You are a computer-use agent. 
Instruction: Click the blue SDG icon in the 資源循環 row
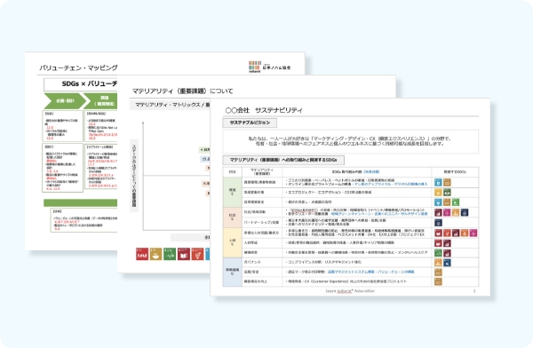[438, 183]
